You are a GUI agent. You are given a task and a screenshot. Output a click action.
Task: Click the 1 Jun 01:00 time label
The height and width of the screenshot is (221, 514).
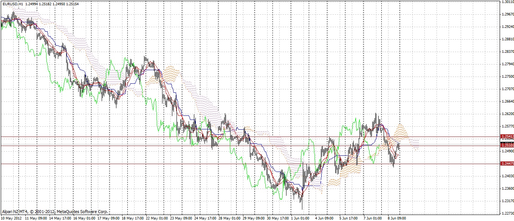click(x=300, y=218)
